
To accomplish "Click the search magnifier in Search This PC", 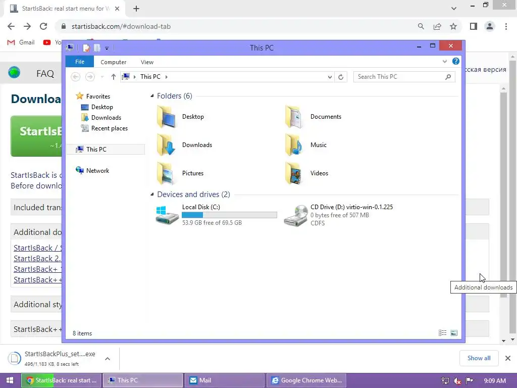I will pos(448,77).
